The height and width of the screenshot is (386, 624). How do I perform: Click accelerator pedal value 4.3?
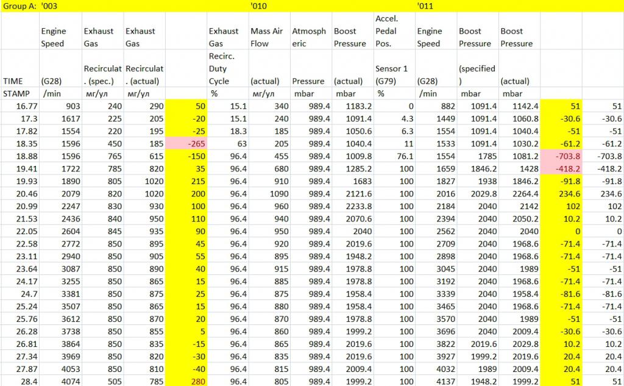[394, 118]
